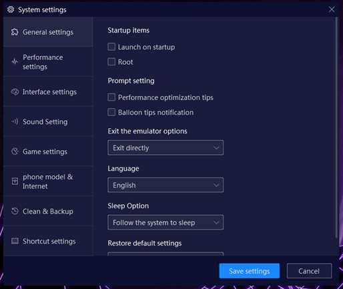Click the Startup items heading
The image size is (343, 289).
[x=129, y=30]
